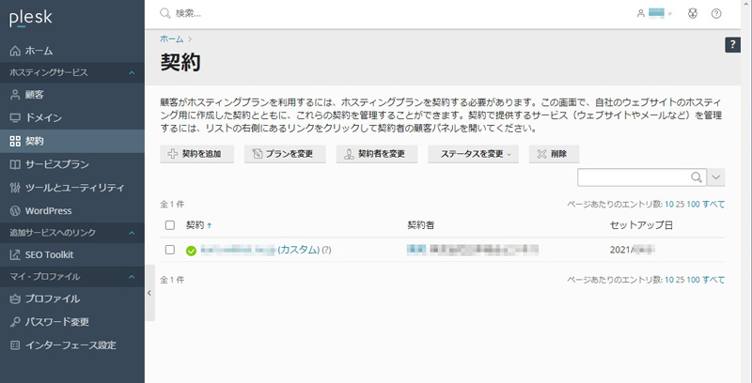Open the ステータスを変更 dropdown
The image size is (752, 383).
(x=475, y=154)
